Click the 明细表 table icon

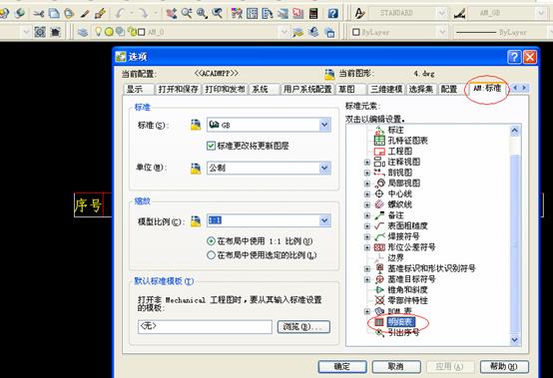click(379, 322)
